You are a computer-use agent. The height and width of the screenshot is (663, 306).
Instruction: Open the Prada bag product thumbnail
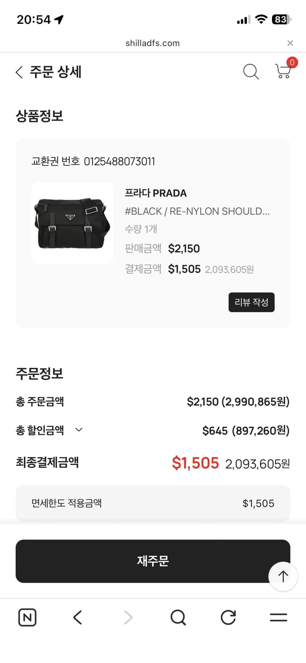pos(72,223)
